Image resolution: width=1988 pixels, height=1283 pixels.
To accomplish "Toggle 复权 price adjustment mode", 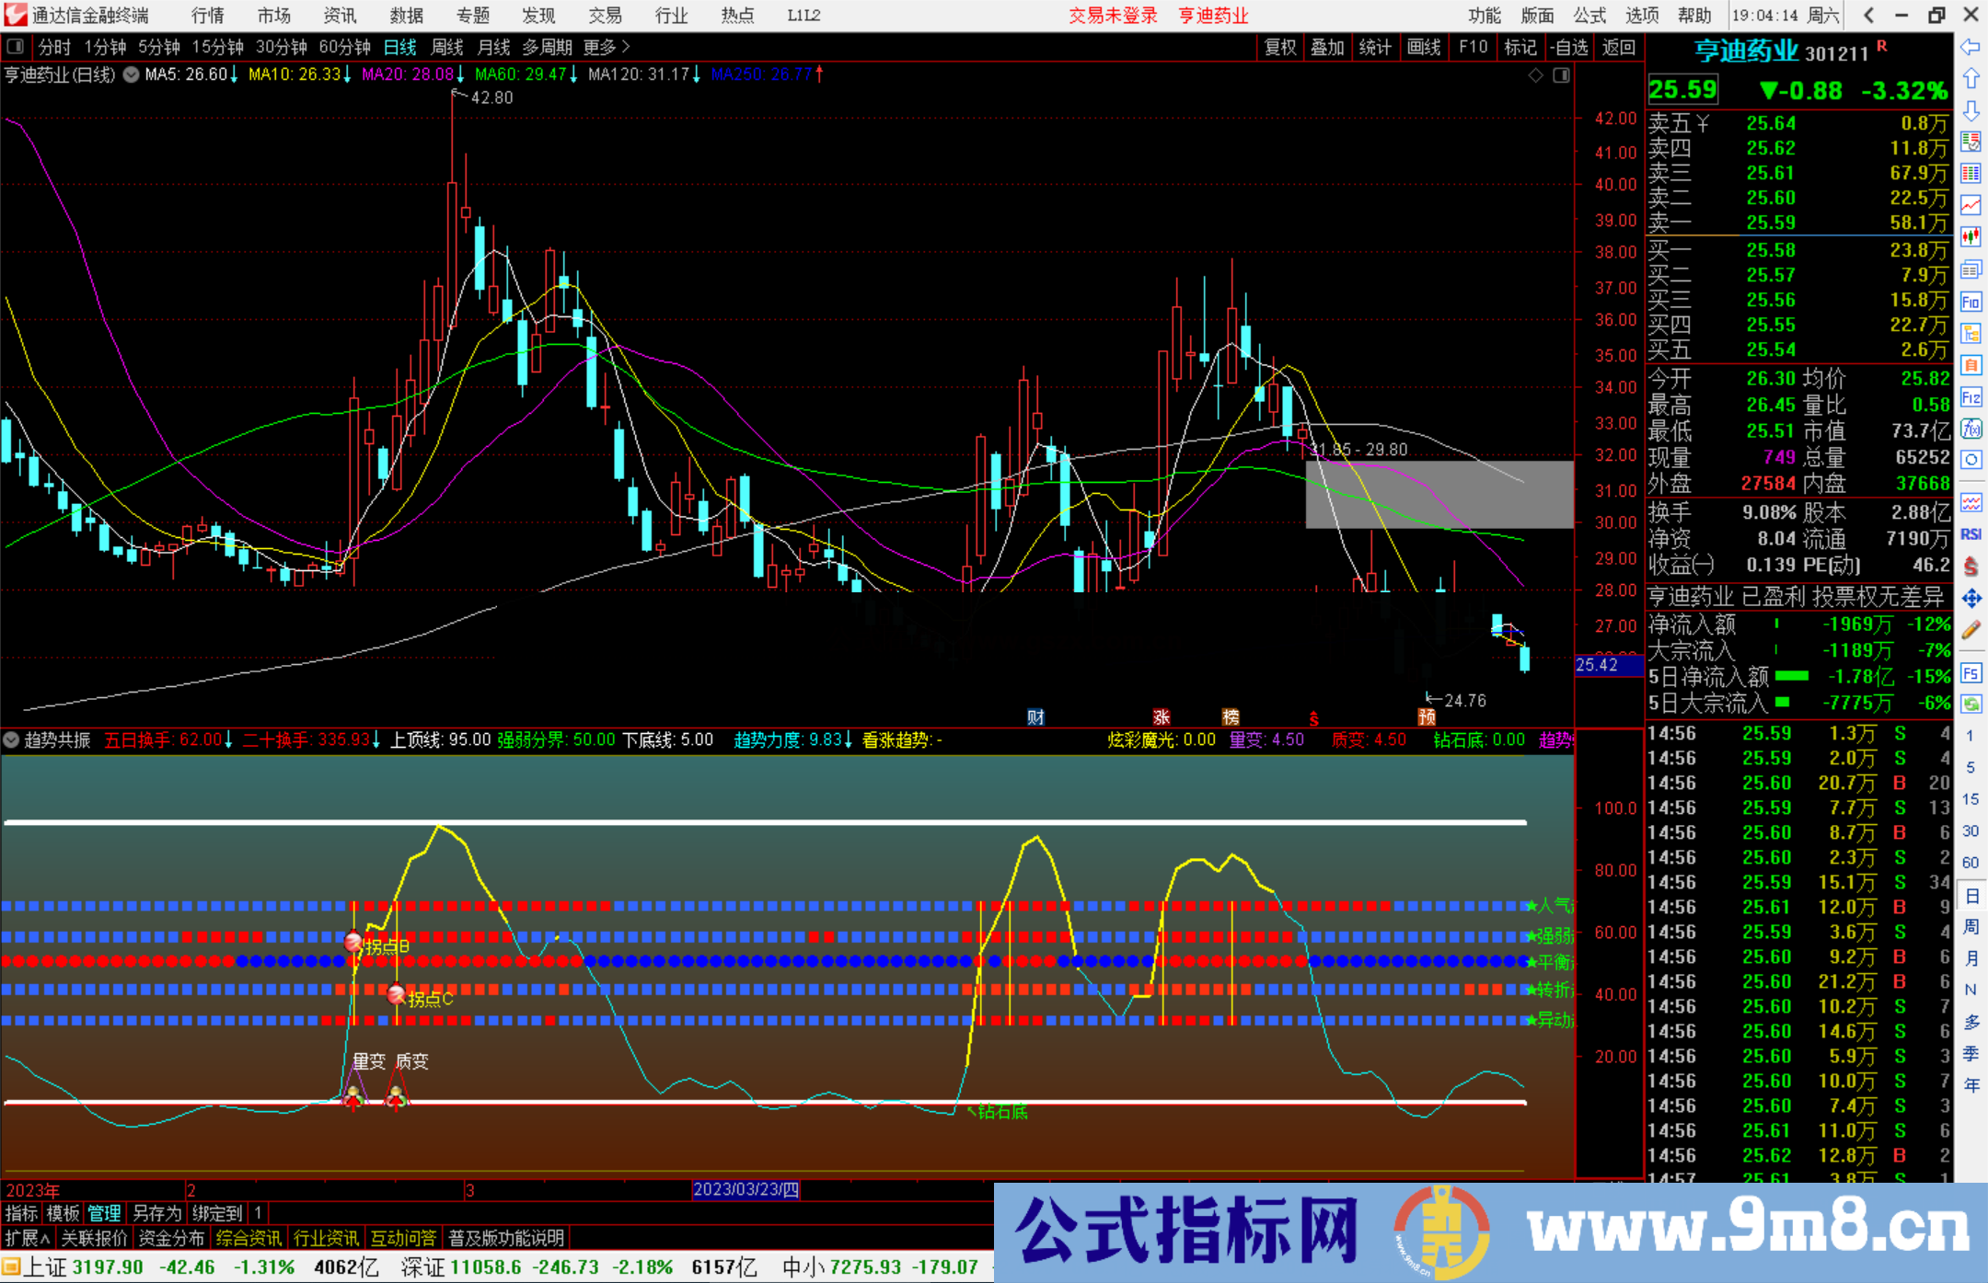I will click(x=1281, y=47).
